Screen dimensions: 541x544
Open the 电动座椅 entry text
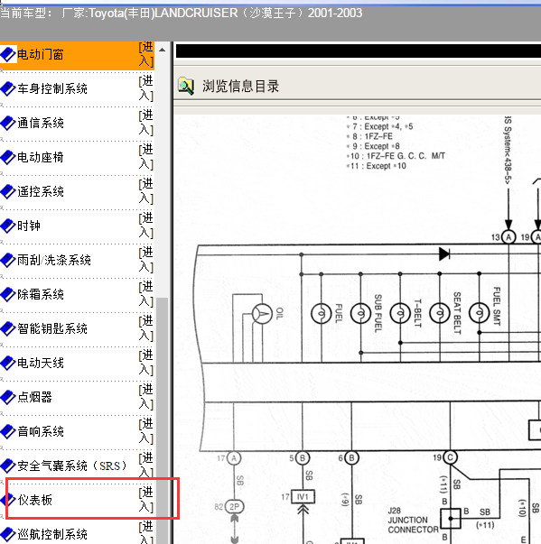[x=41, y=158]
